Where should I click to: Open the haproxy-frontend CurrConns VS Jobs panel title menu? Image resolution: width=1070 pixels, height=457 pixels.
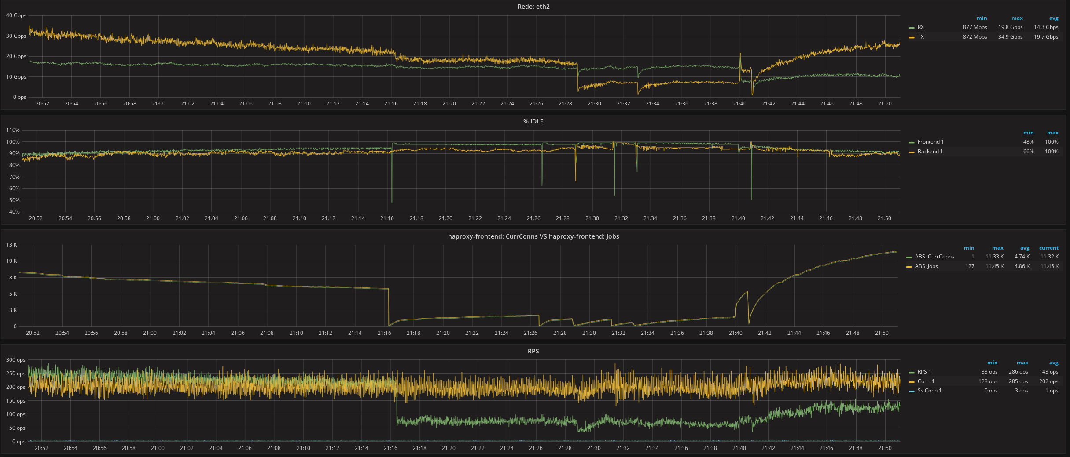point(533,236)
